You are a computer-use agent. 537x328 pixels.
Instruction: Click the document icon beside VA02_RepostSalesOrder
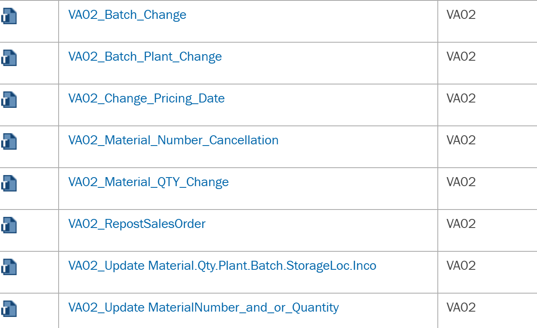(9, 225)
